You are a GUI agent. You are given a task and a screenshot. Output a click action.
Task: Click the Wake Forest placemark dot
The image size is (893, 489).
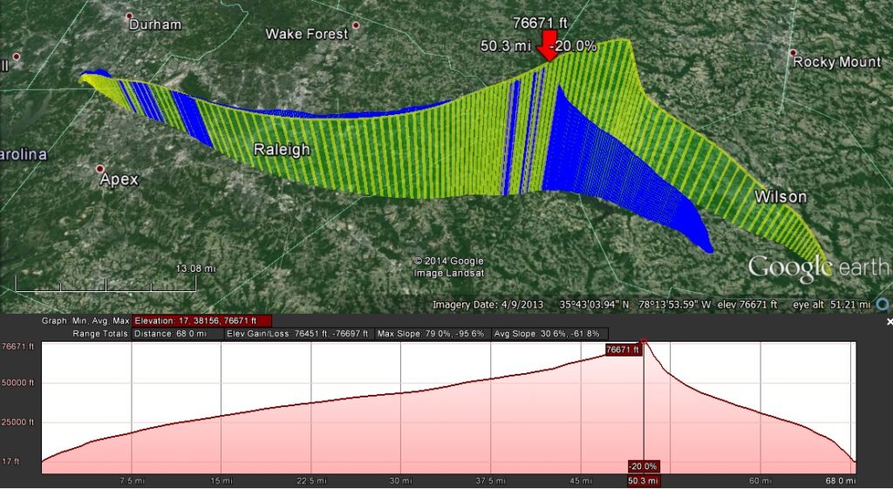[354, 25]
